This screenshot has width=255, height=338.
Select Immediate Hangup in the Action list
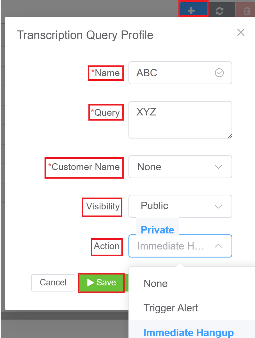pos(188,332)
